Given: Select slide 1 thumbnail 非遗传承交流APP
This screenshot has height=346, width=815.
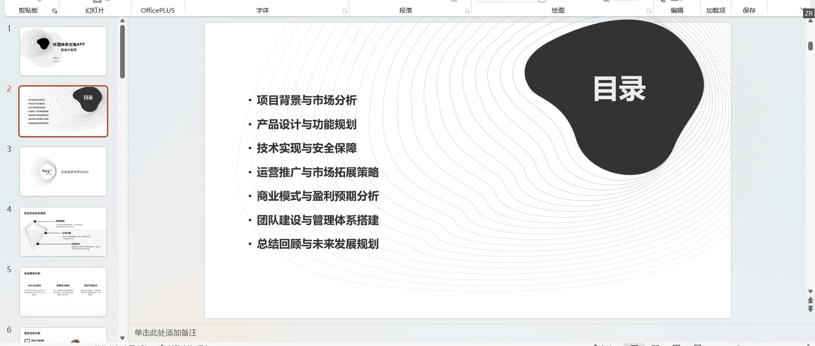Looking at the screenshot, I should (x=63, y=51).
